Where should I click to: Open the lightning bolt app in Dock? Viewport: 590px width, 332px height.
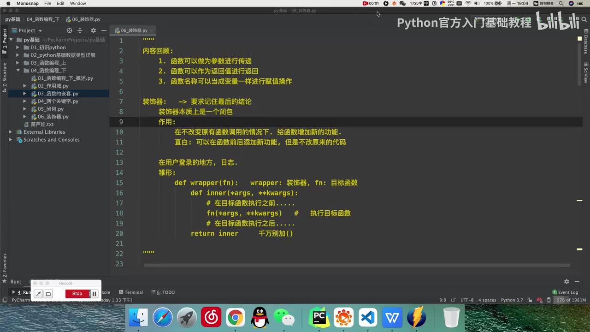417,318
